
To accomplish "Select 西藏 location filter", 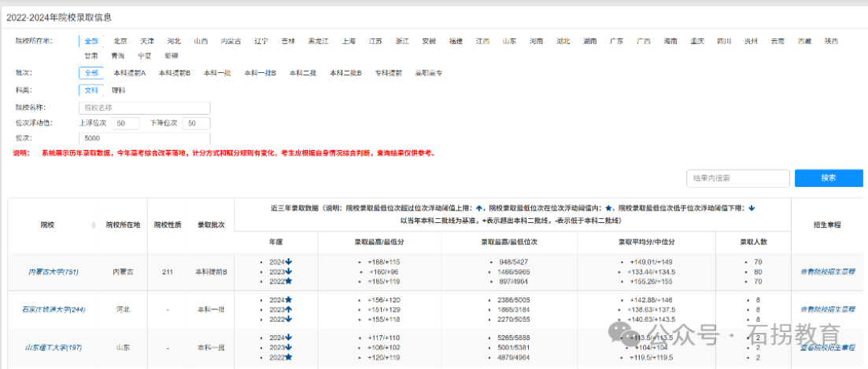I will click(x=804, y=42).
